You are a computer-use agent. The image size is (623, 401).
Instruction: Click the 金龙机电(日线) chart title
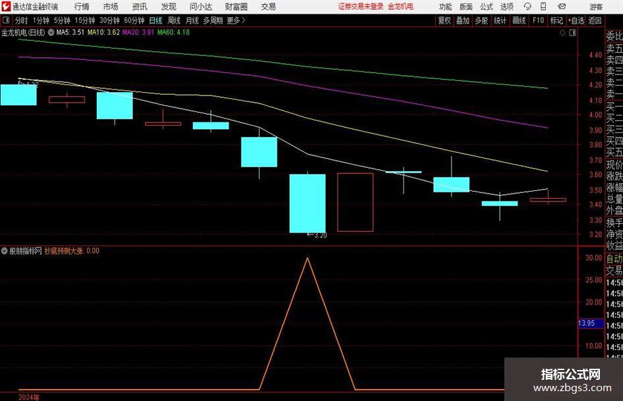click(23, 32)
